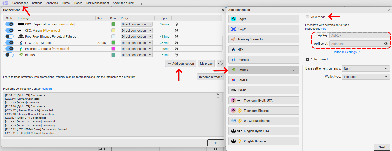
Task: Open settings gear for Phemex: Contracts
Action: [176, 49]
